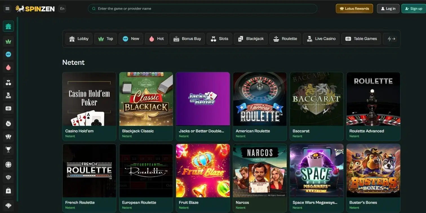Click the lightning arrow category scroller
The image size is (426, 213).
coord(392,39)
